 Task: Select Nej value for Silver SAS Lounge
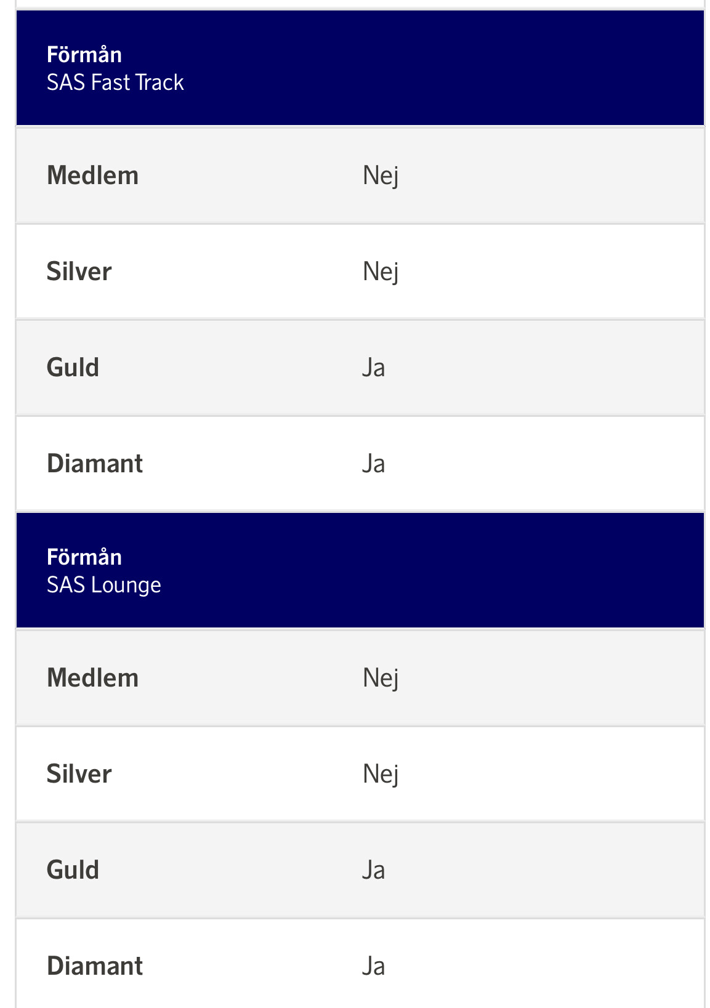point(381,775)
